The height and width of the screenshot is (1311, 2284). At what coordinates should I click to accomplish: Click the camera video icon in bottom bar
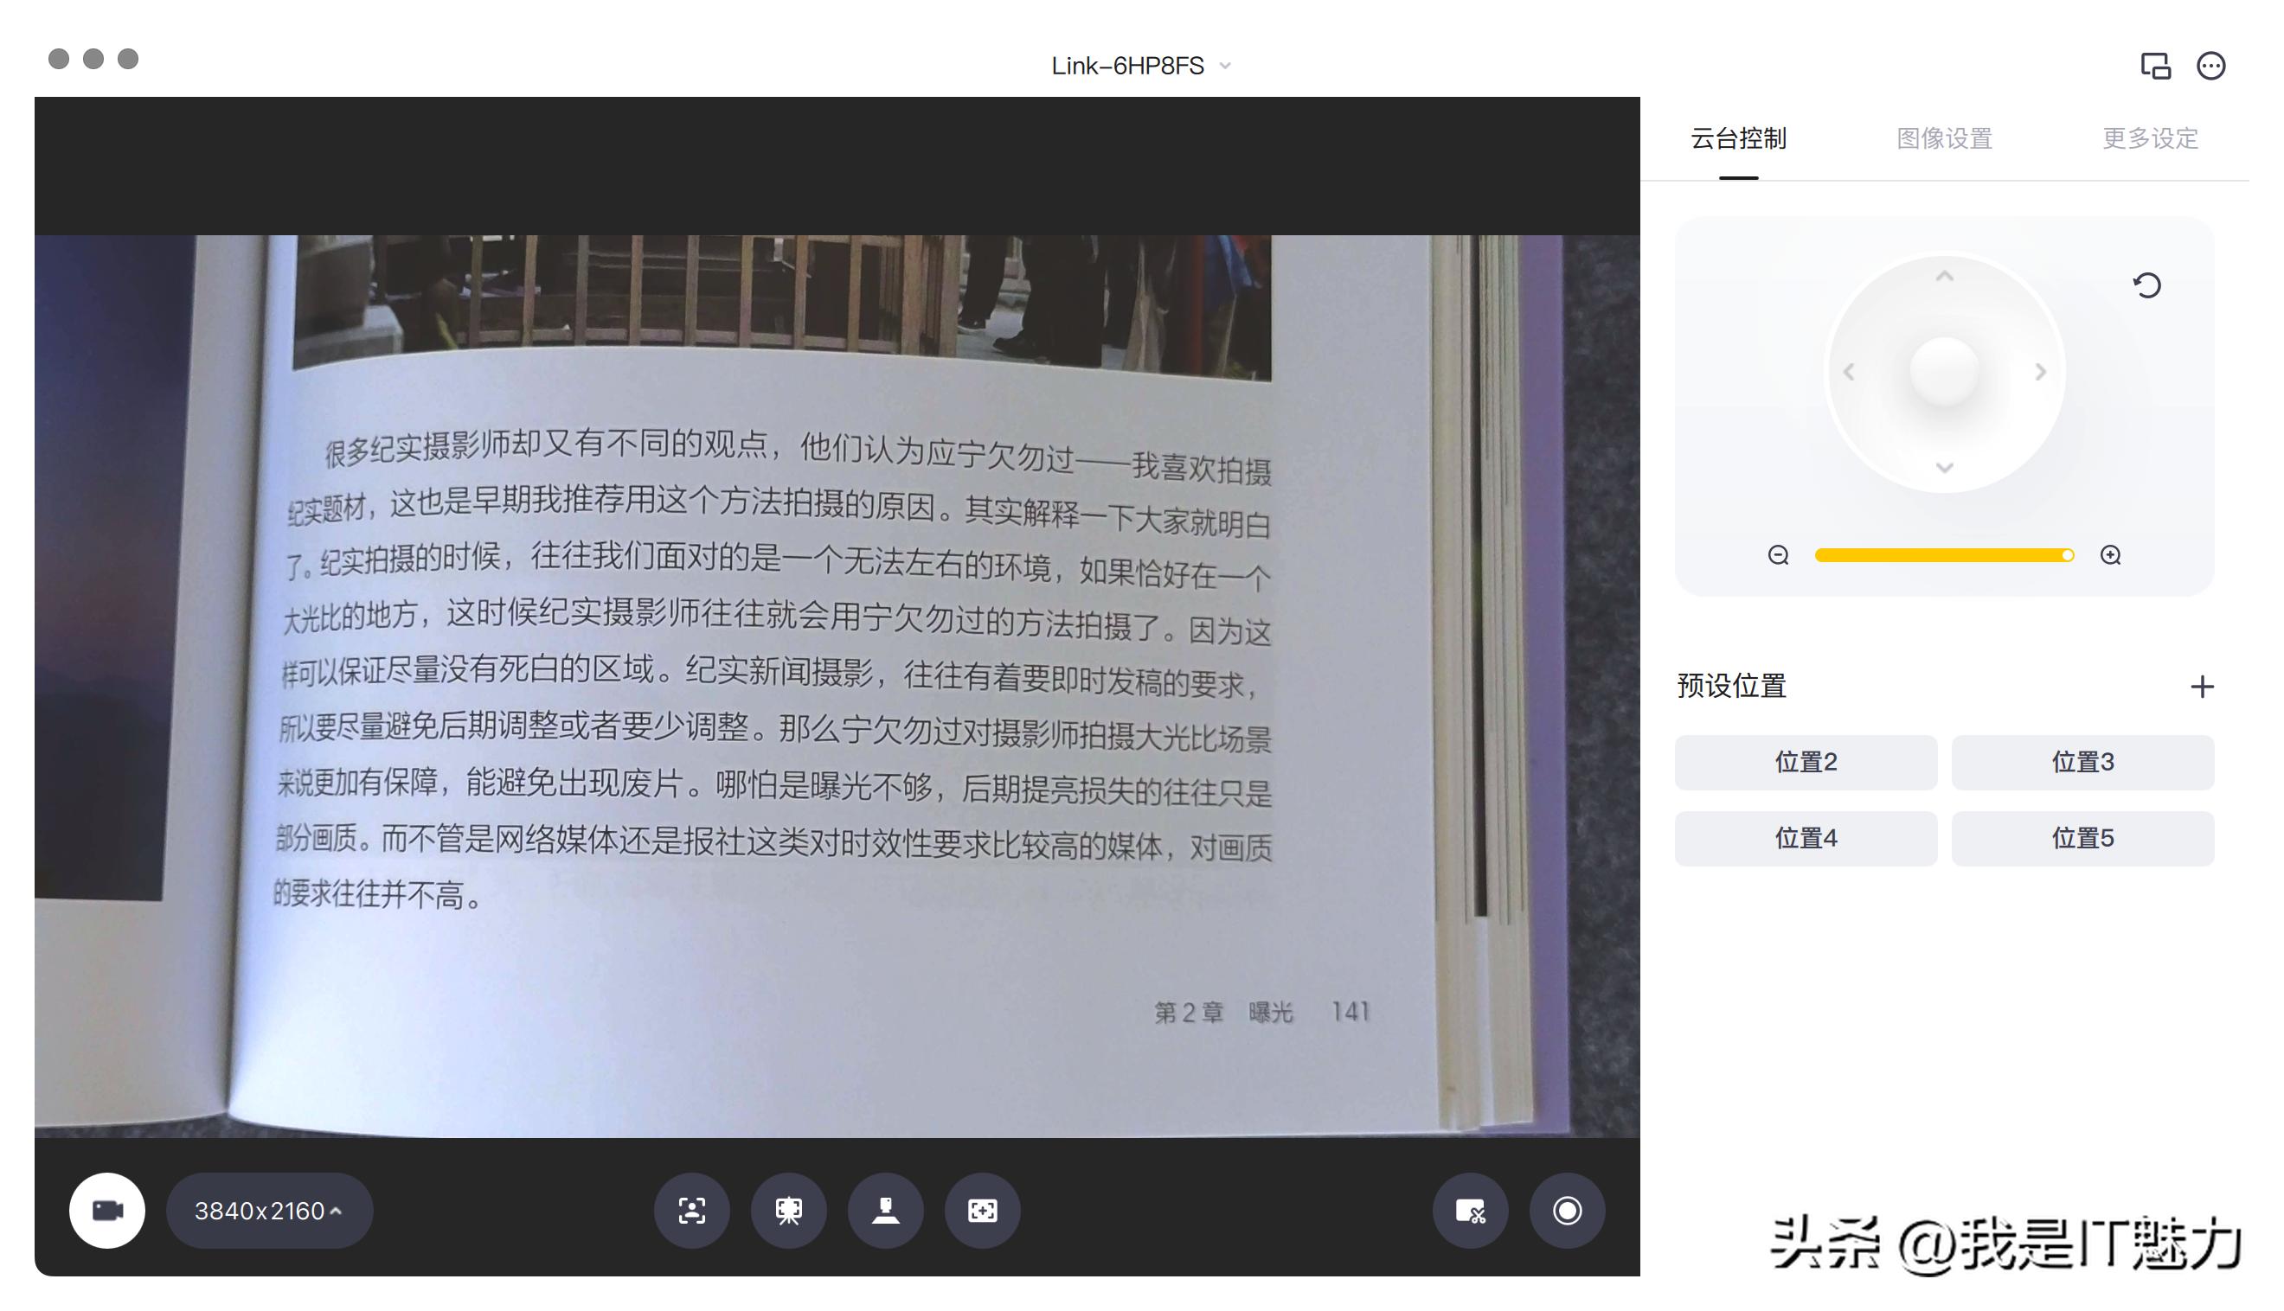point(107,1211)
